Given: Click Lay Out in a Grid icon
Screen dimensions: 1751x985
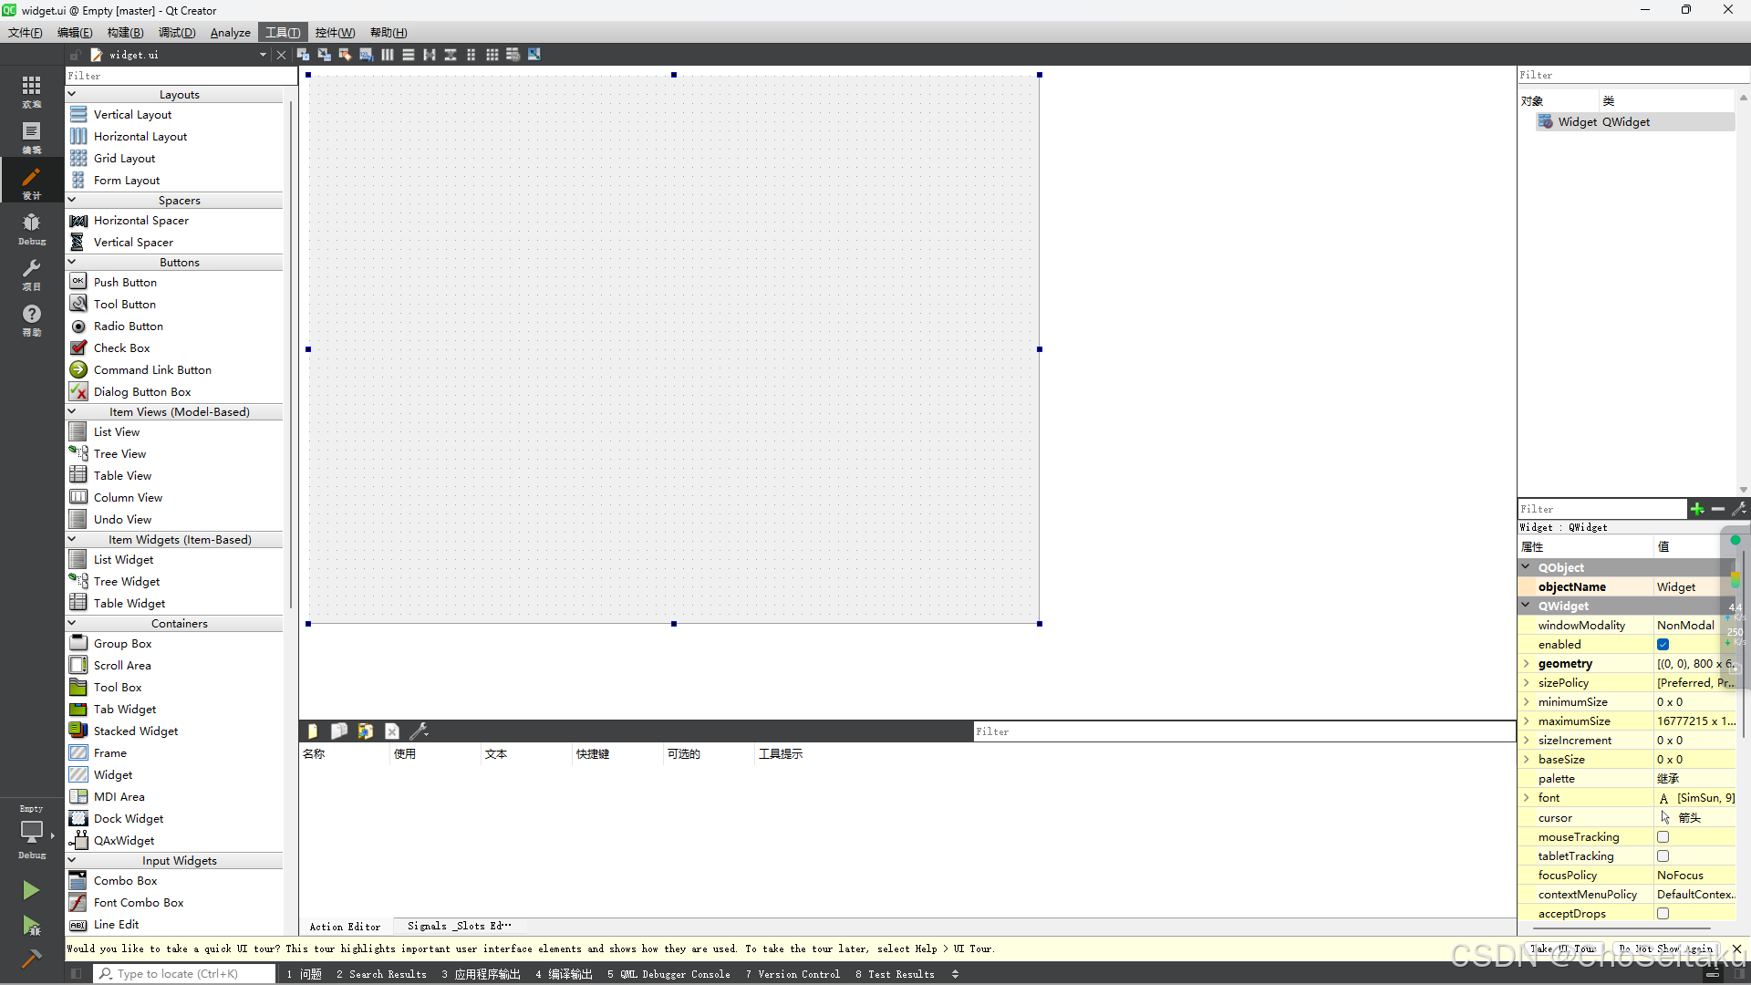Looking at the screenshot, I should point(492,55).
